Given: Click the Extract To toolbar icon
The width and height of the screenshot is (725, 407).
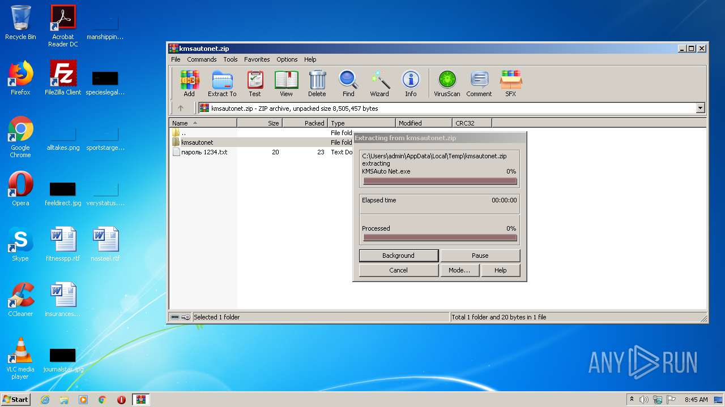Looking at the screenshot, I should tap(222, 84).
